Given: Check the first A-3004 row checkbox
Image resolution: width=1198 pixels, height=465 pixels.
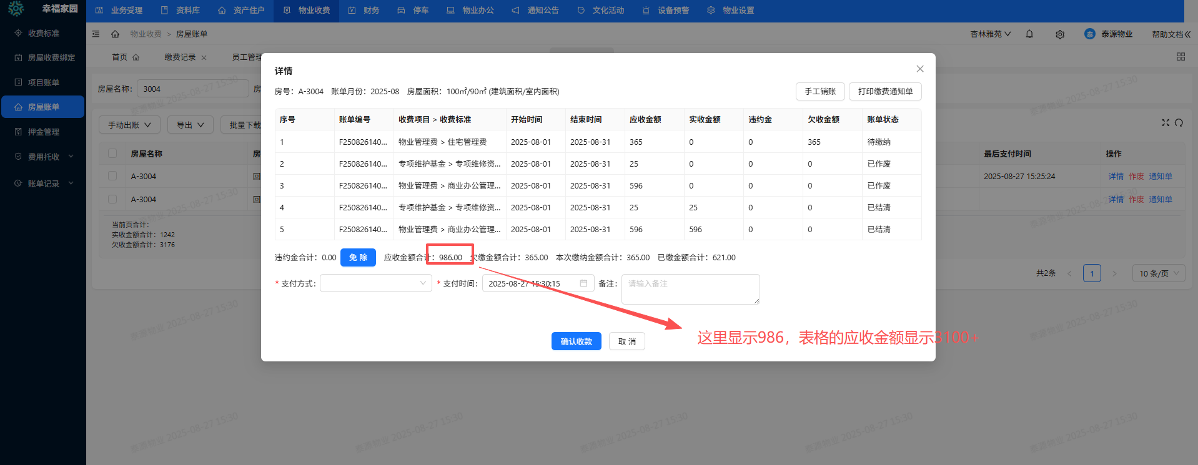Looking at the screenshot, I should [x=112, y=176].
